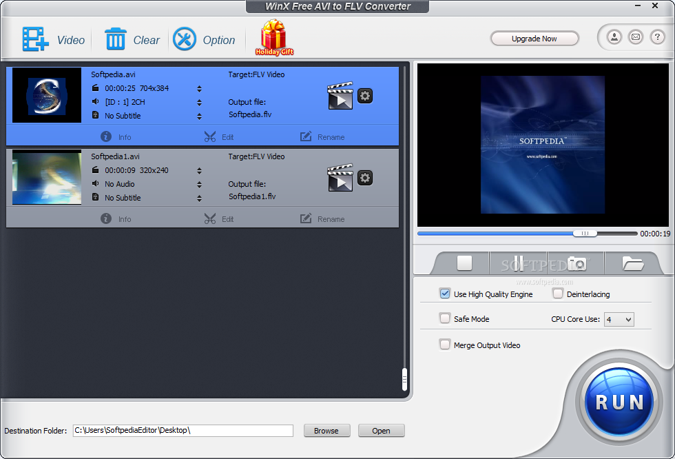Open audio track selector showing [ID : 1] 2CH

[199, 103]
